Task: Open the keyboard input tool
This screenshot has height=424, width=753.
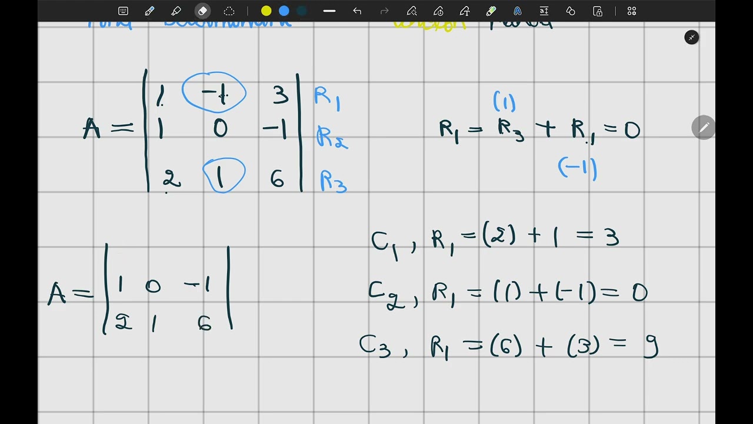Action: click(123, 11)
